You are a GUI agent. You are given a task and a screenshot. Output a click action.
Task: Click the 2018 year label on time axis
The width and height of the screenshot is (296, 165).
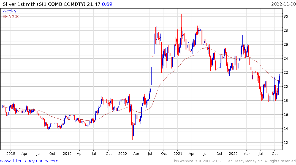(x=10, y=153)
